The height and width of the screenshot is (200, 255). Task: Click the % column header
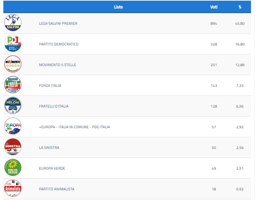240,7
